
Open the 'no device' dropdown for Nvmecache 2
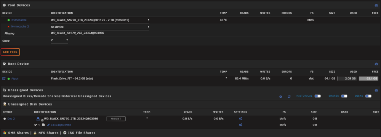pos(100,27)
